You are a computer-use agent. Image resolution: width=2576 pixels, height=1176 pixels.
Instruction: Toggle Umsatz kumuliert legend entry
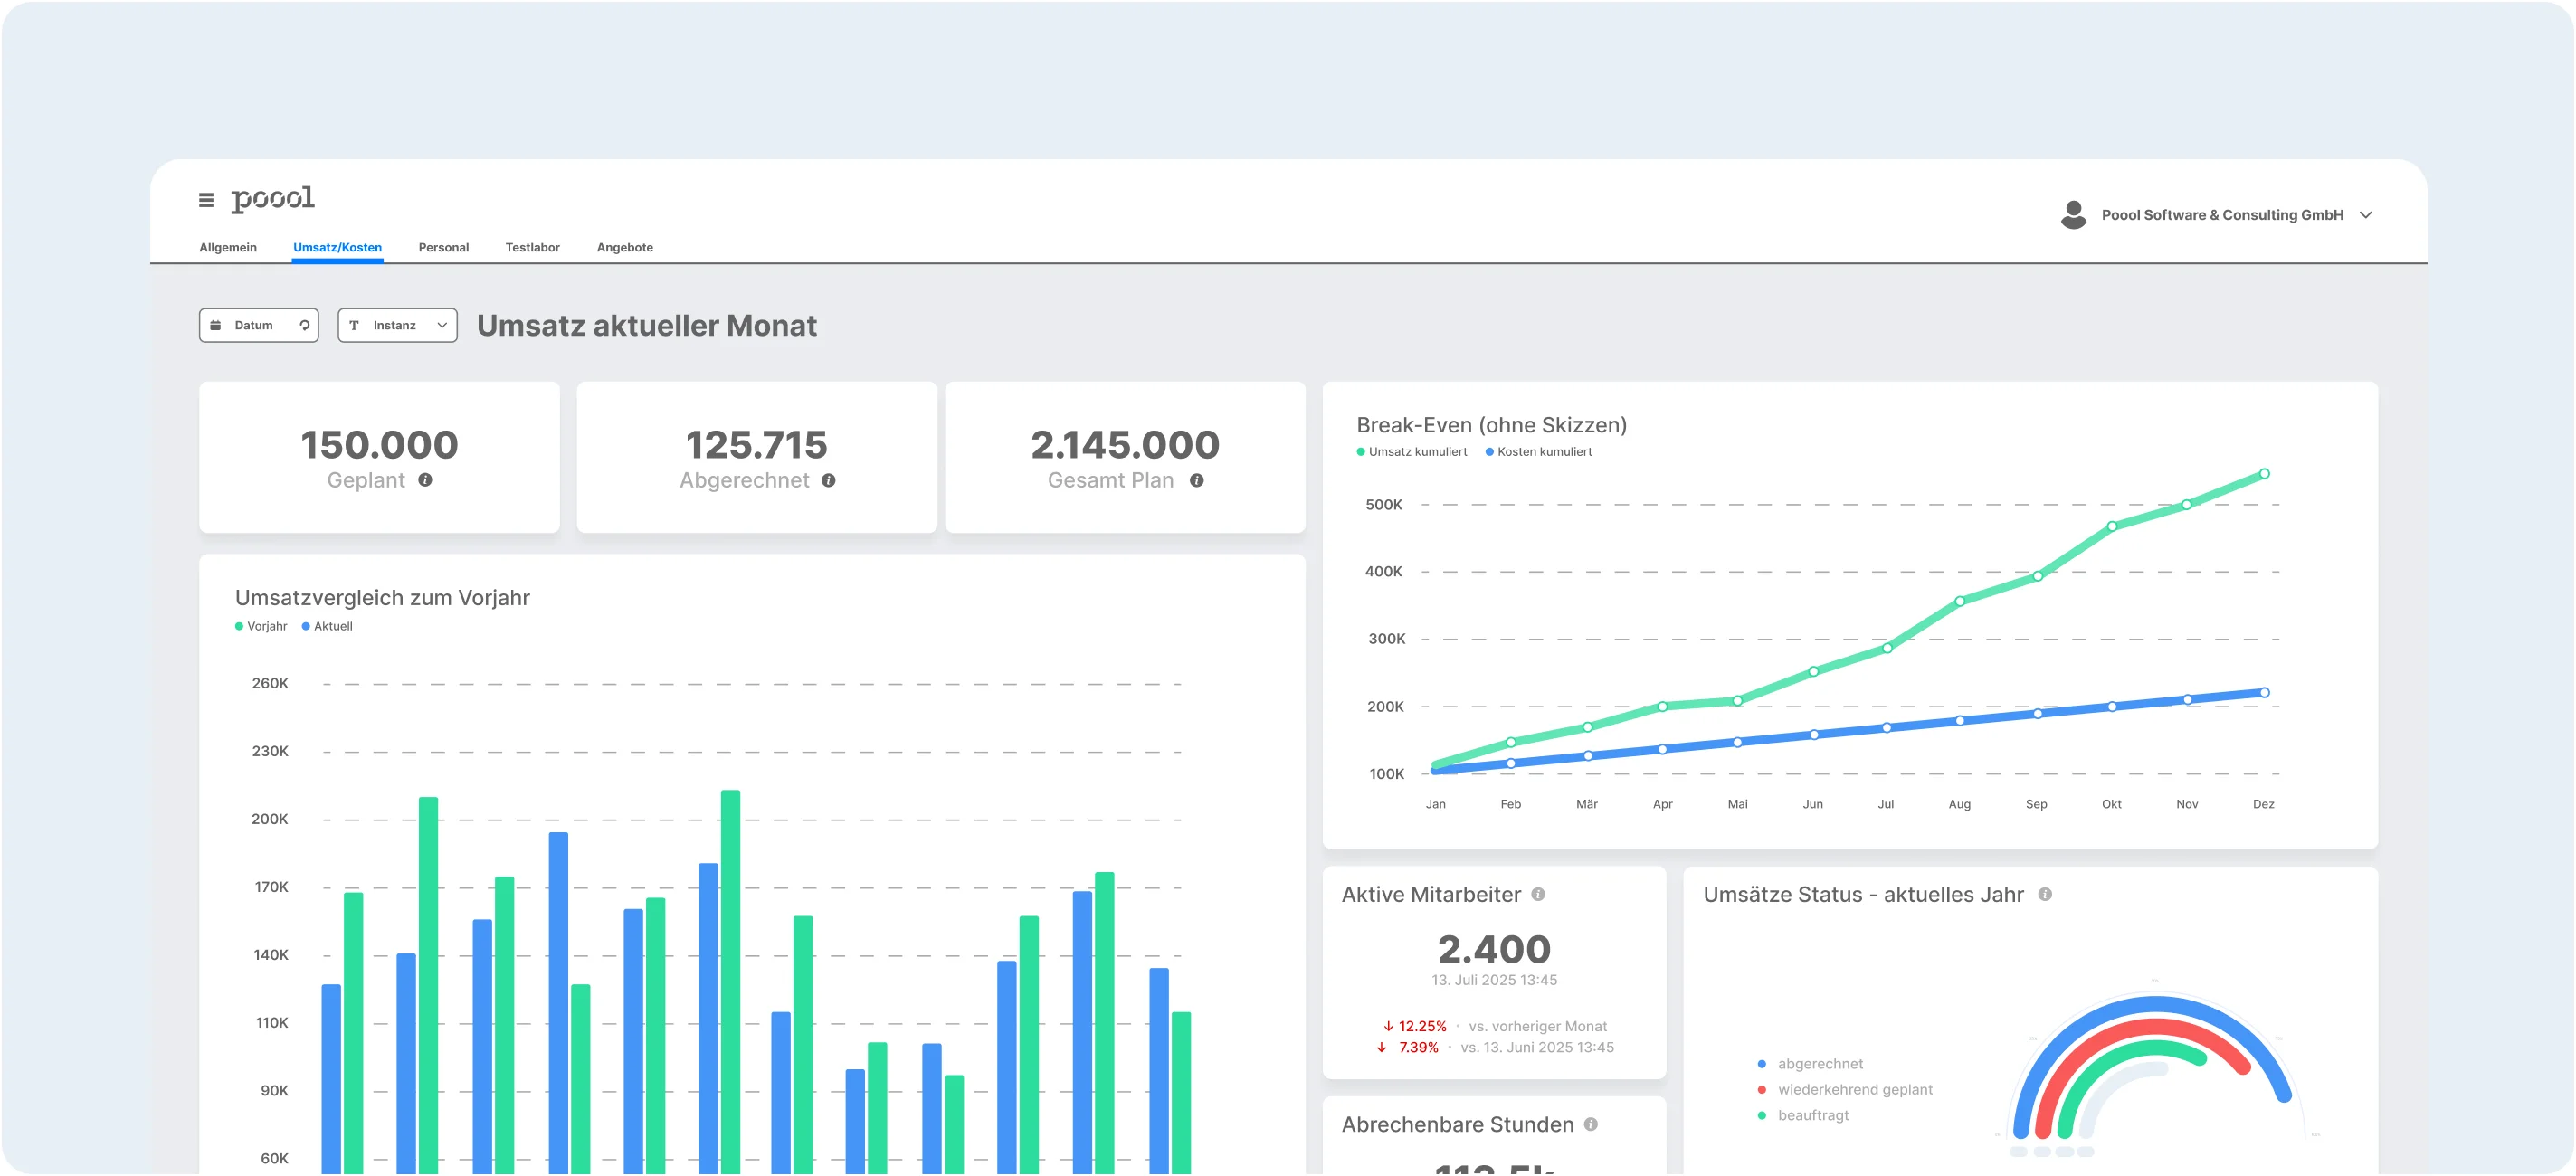pos(1412,452)
